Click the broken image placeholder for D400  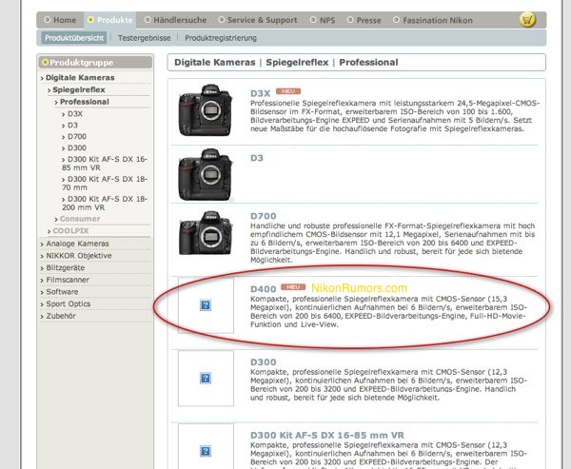[206, 305]
